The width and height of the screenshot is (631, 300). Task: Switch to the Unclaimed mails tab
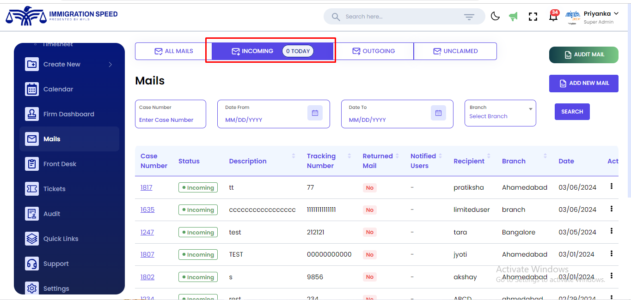click(x=455, y=51)
